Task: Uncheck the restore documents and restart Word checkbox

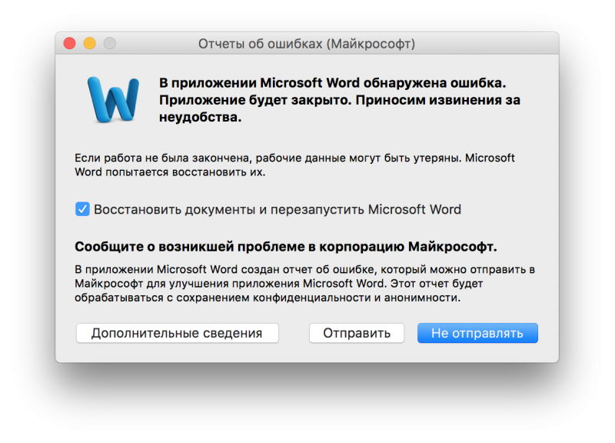Action: tap(82, 209)
